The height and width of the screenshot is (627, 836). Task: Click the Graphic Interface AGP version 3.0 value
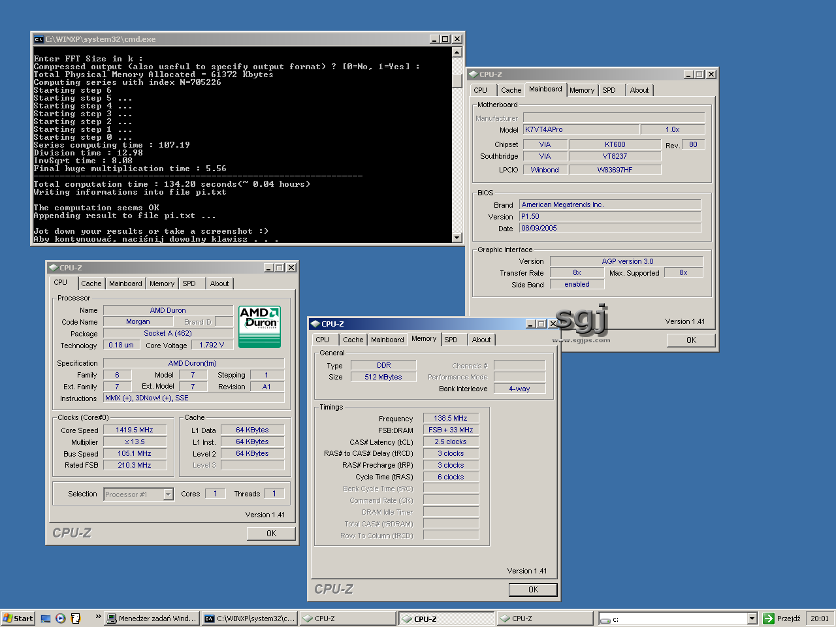point(627,261)
